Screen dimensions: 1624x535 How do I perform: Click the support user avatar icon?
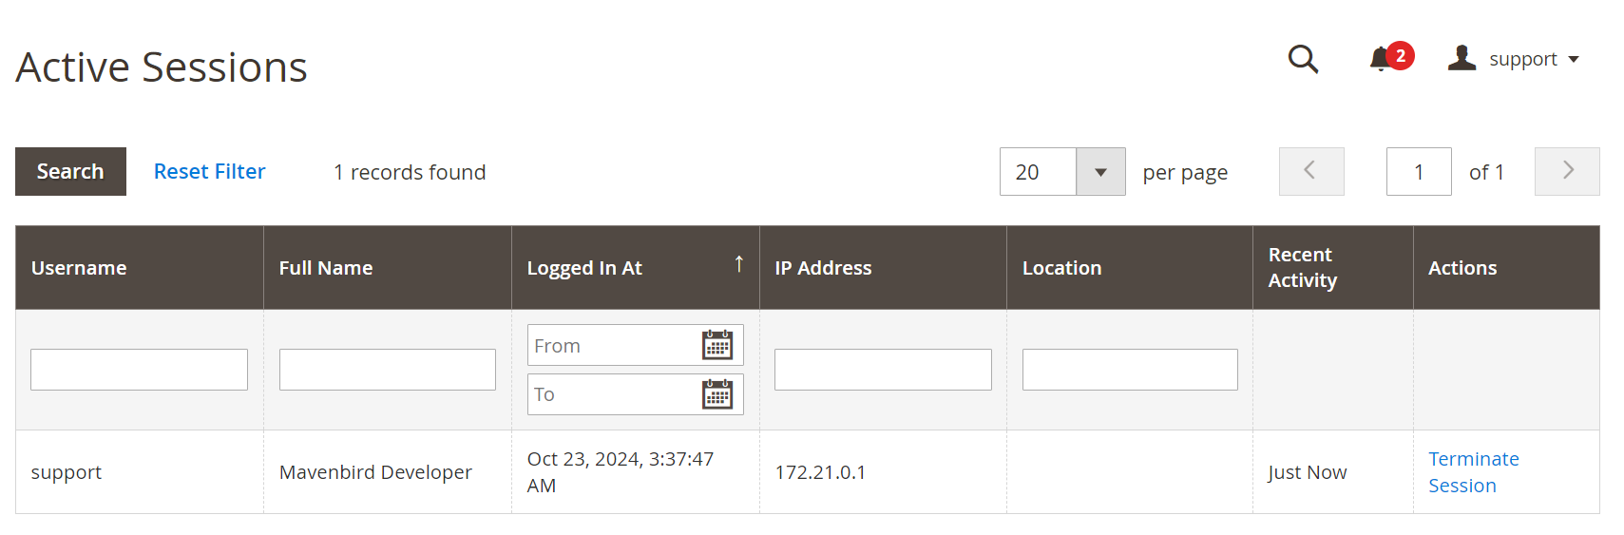point(1462,58)
